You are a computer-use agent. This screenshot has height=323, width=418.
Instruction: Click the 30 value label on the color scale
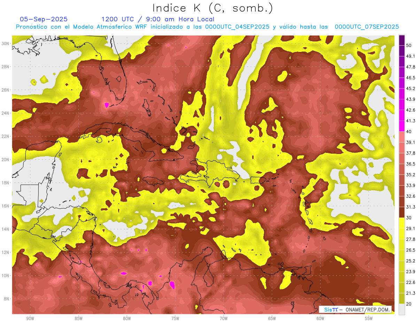tap(409, 218)
